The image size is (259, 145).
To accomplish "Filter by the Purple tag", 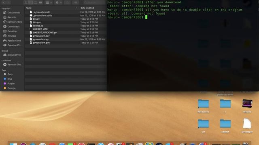I will [9, 83].
